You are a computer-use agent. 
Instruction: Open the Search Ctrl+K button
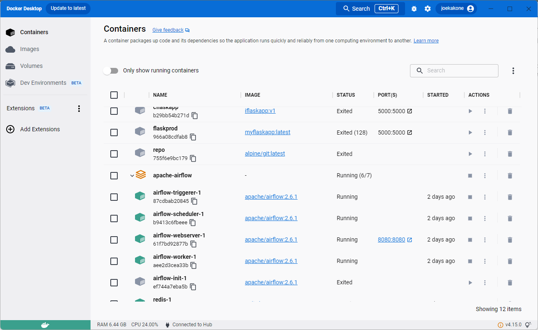pyautogui.click(x=370, y=9)
